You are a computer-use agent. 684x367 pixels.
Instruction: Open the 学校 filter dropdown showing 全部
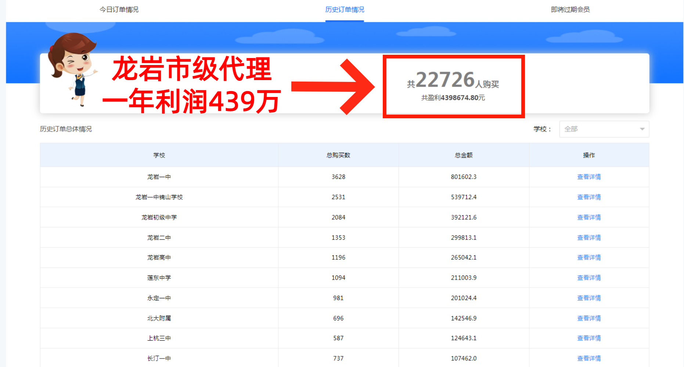[604, 129]
